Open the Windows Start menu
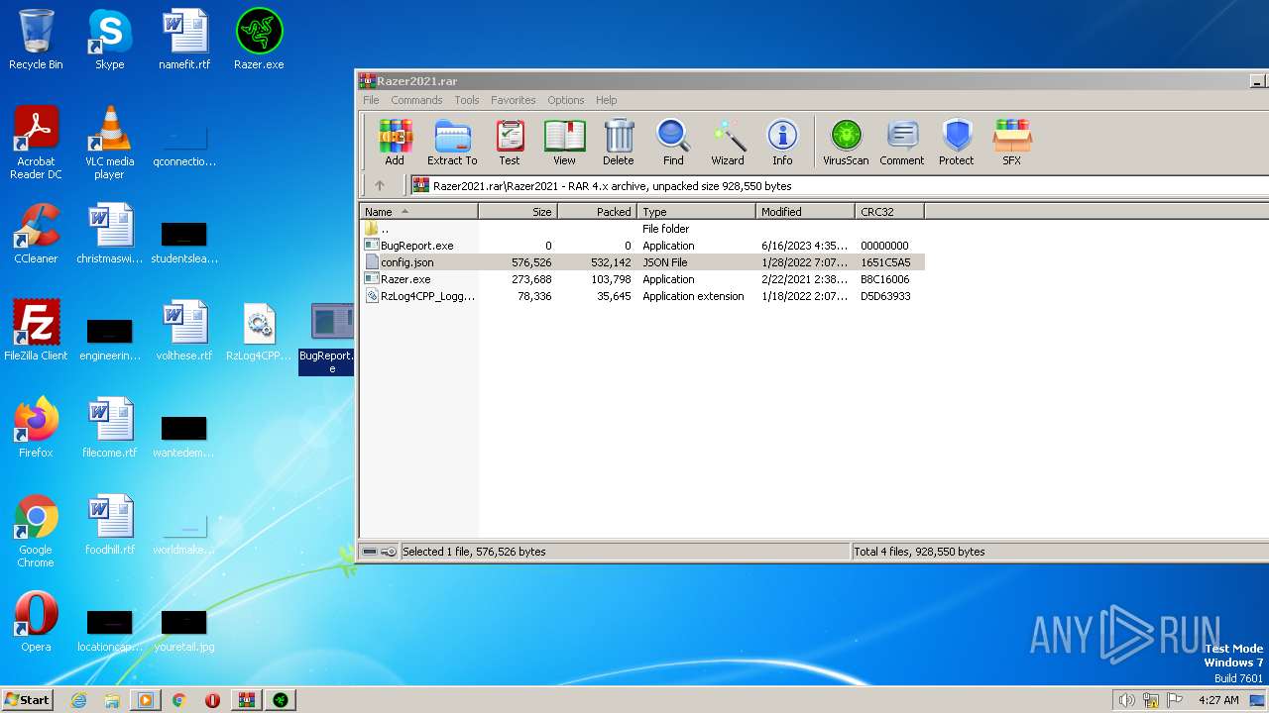This screenshot has width=1269, height=713. coord(28,699)
